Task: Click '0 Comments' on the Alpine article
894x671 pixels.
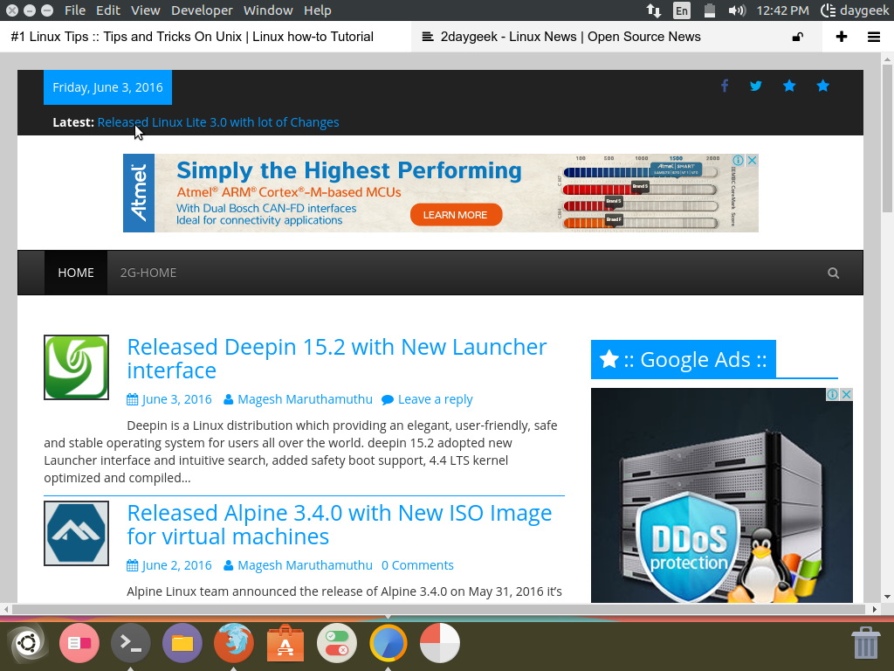Action: (417, 565)
